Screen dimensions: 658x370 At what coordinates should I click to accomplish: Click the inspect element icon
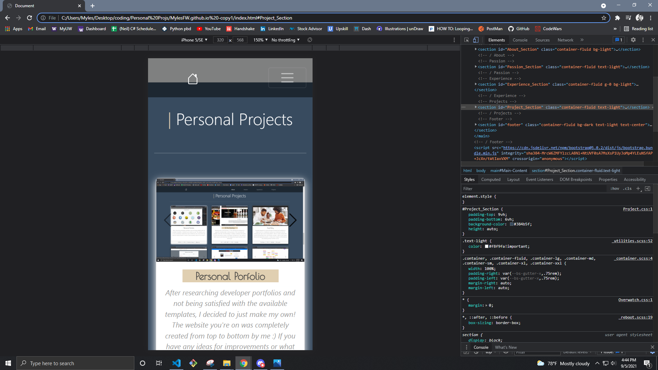click(x=467, y=40)
